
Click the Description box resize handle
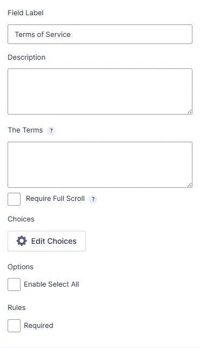189,112
